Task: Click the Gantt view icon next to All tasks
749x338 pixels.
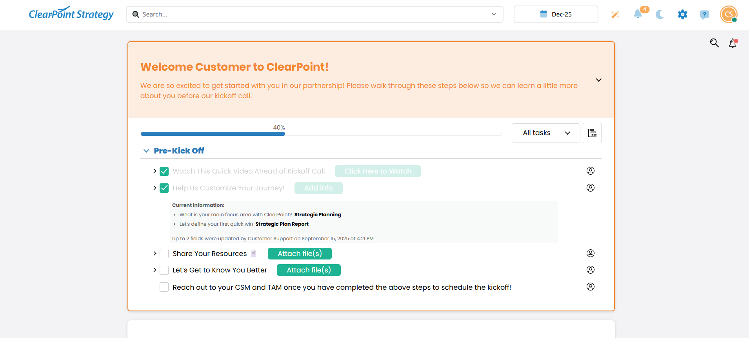Action: 592,133
